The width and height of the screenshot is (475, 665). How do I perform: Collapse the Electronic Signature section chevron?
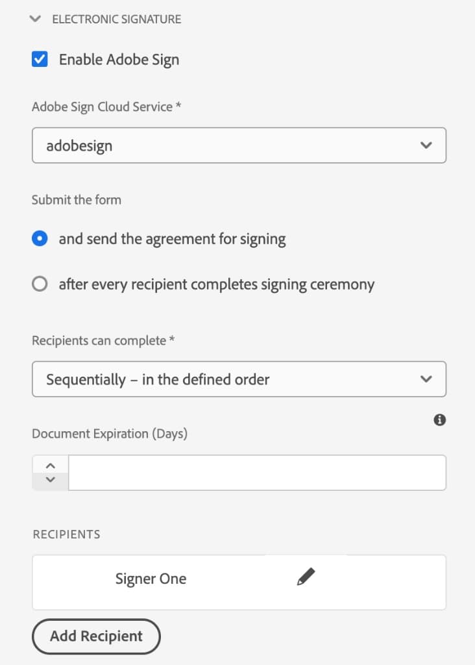pyautogui.click(x=35, y=19)
